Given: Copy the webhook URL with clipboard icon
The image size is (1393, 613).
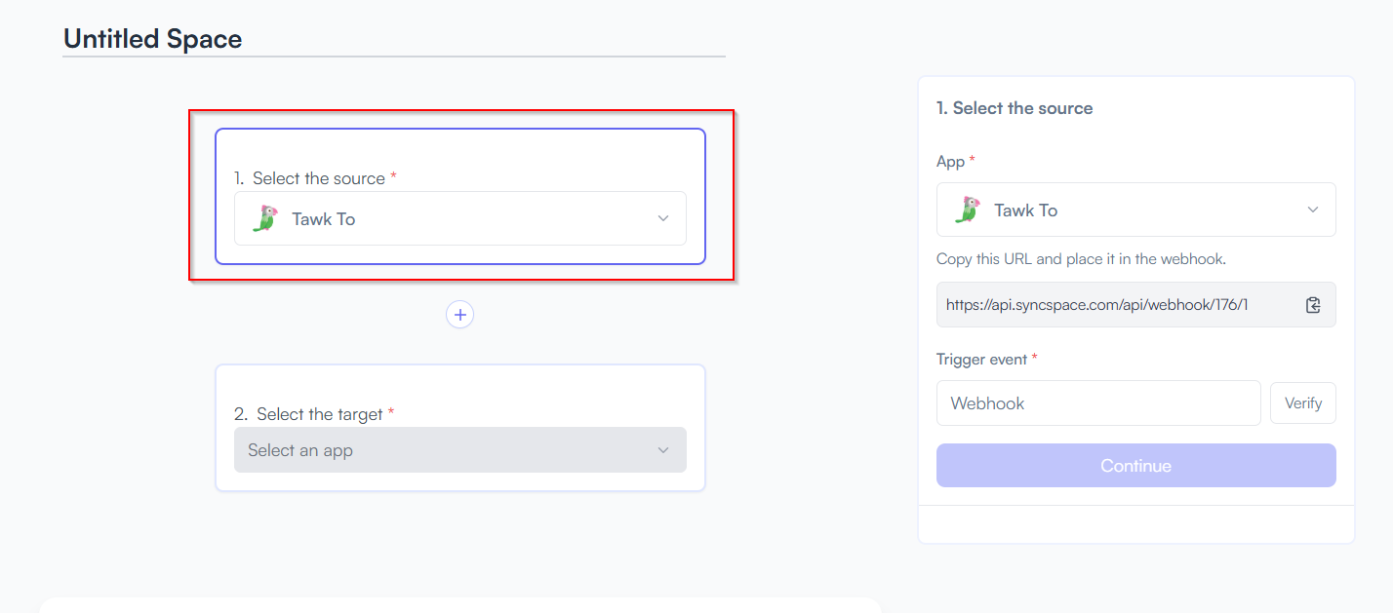Looking at the screenshot, I should tap(1313, 305).
